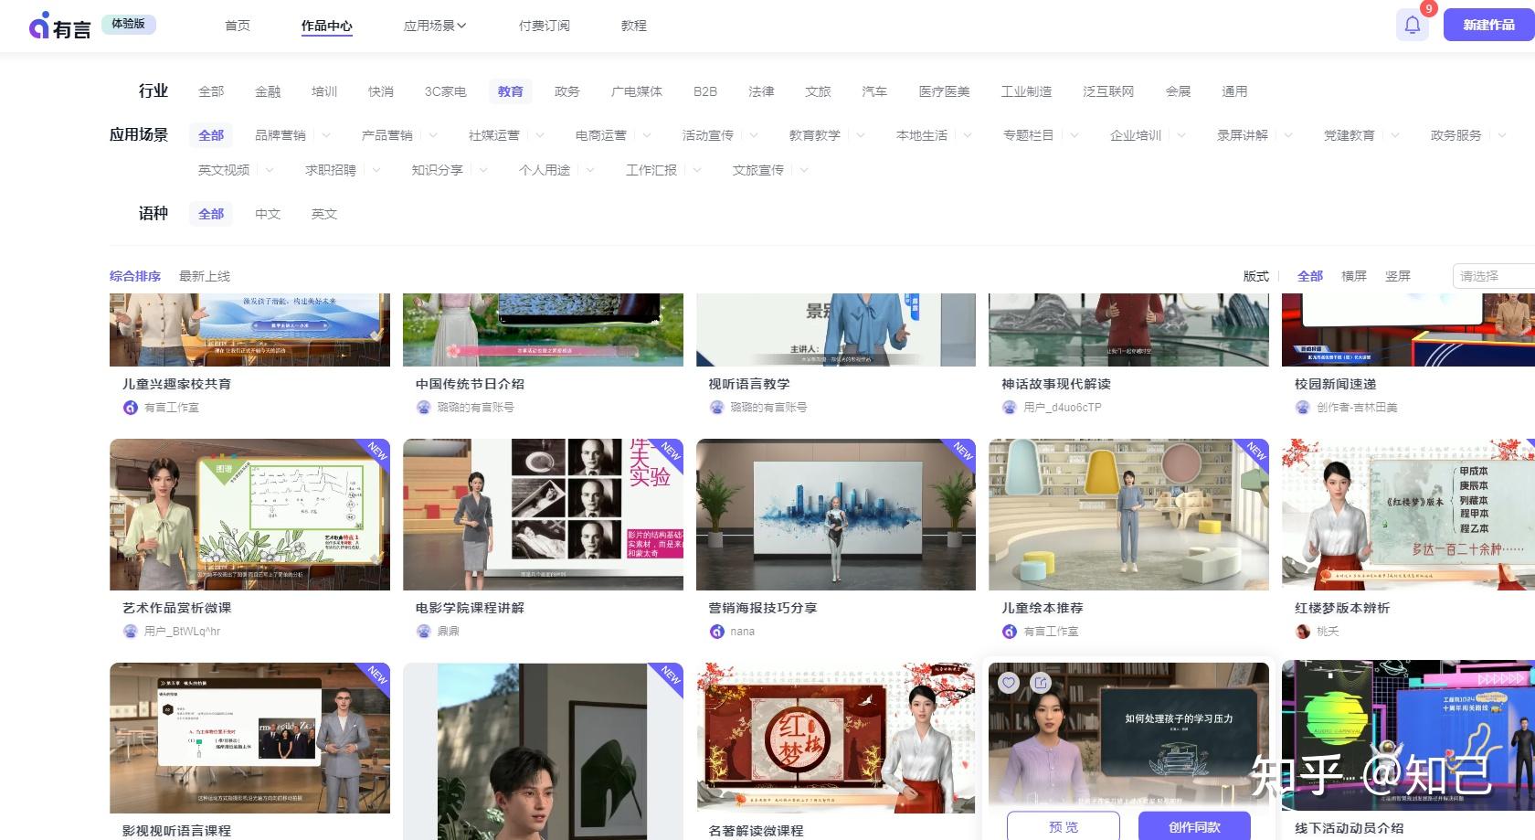Image resolution: width=1535 pixels, height=840 pixels.
Task: Click 鼎鼎 avatar under 电影学院课程讲解
Action: coord(423,631)
